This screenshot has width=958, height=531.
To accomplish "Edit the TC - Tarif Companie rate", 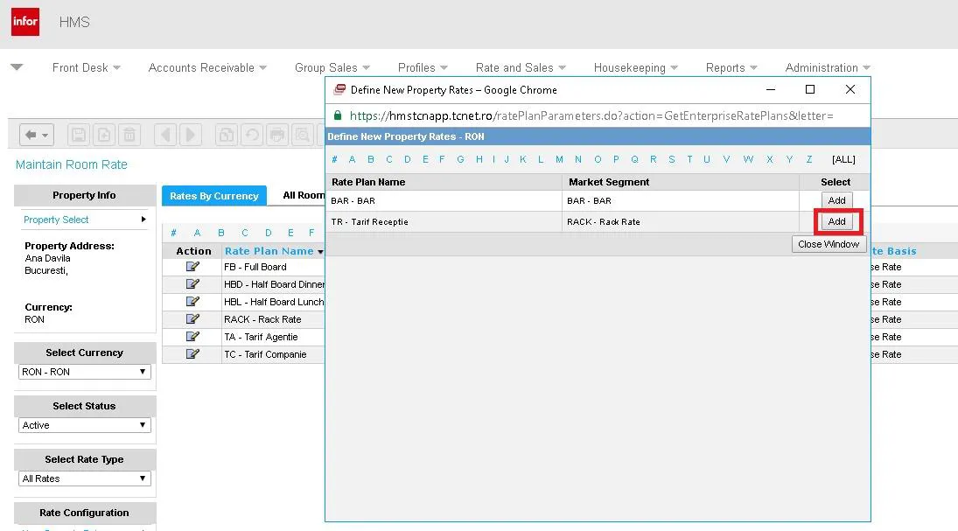I will coord(192,353).
